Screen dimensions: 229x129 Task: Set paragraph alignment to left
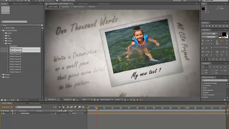[203, 67]
